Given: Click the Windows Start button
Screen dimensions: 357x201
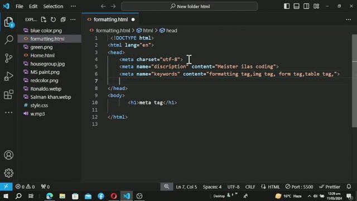Looking at the screenshot, I should [6, 196].
